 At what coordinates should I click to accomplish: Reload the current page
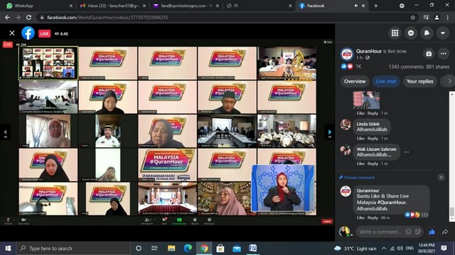click(28, 17)
